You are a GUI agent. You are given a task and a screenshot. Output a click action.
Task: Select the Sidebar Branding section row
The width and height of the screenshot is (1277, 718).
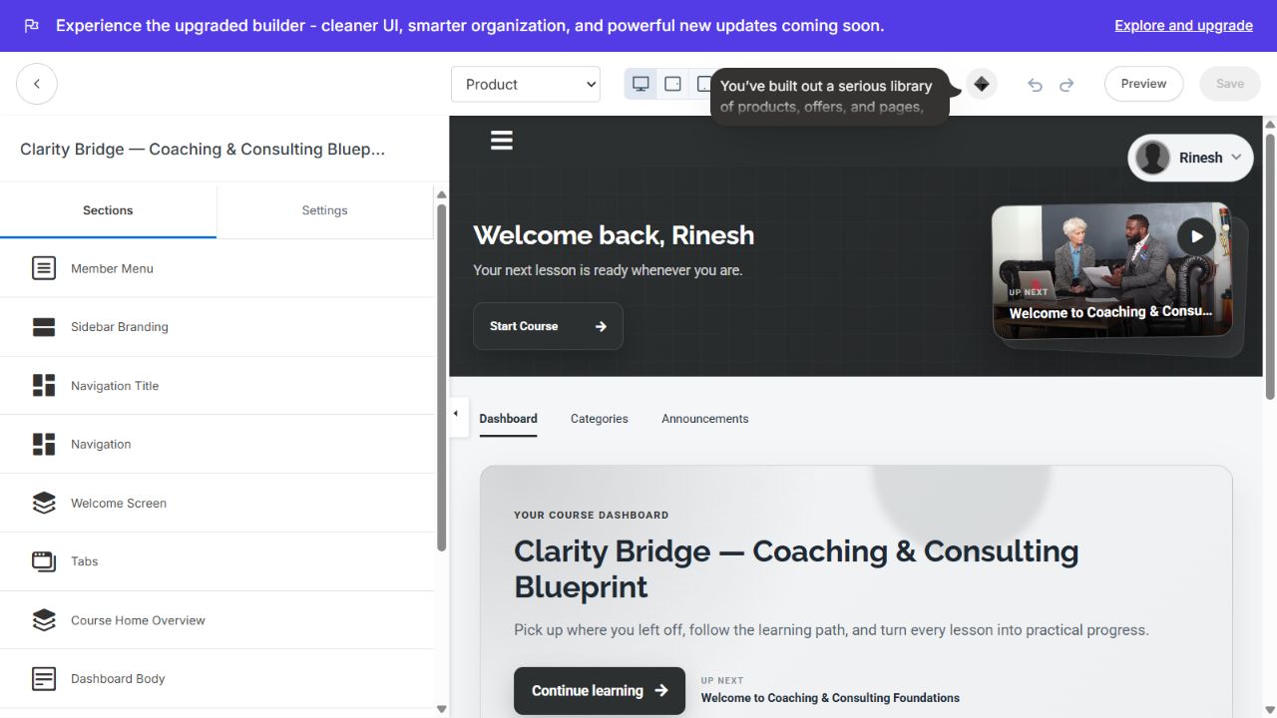tap(216, 327)
